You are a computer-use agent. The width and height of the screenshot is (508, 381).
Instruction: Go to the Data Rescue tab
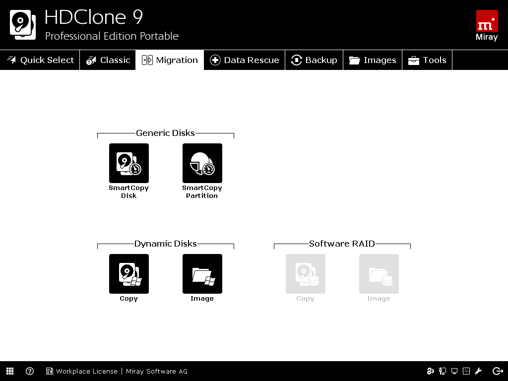click(x=245, y=60)
